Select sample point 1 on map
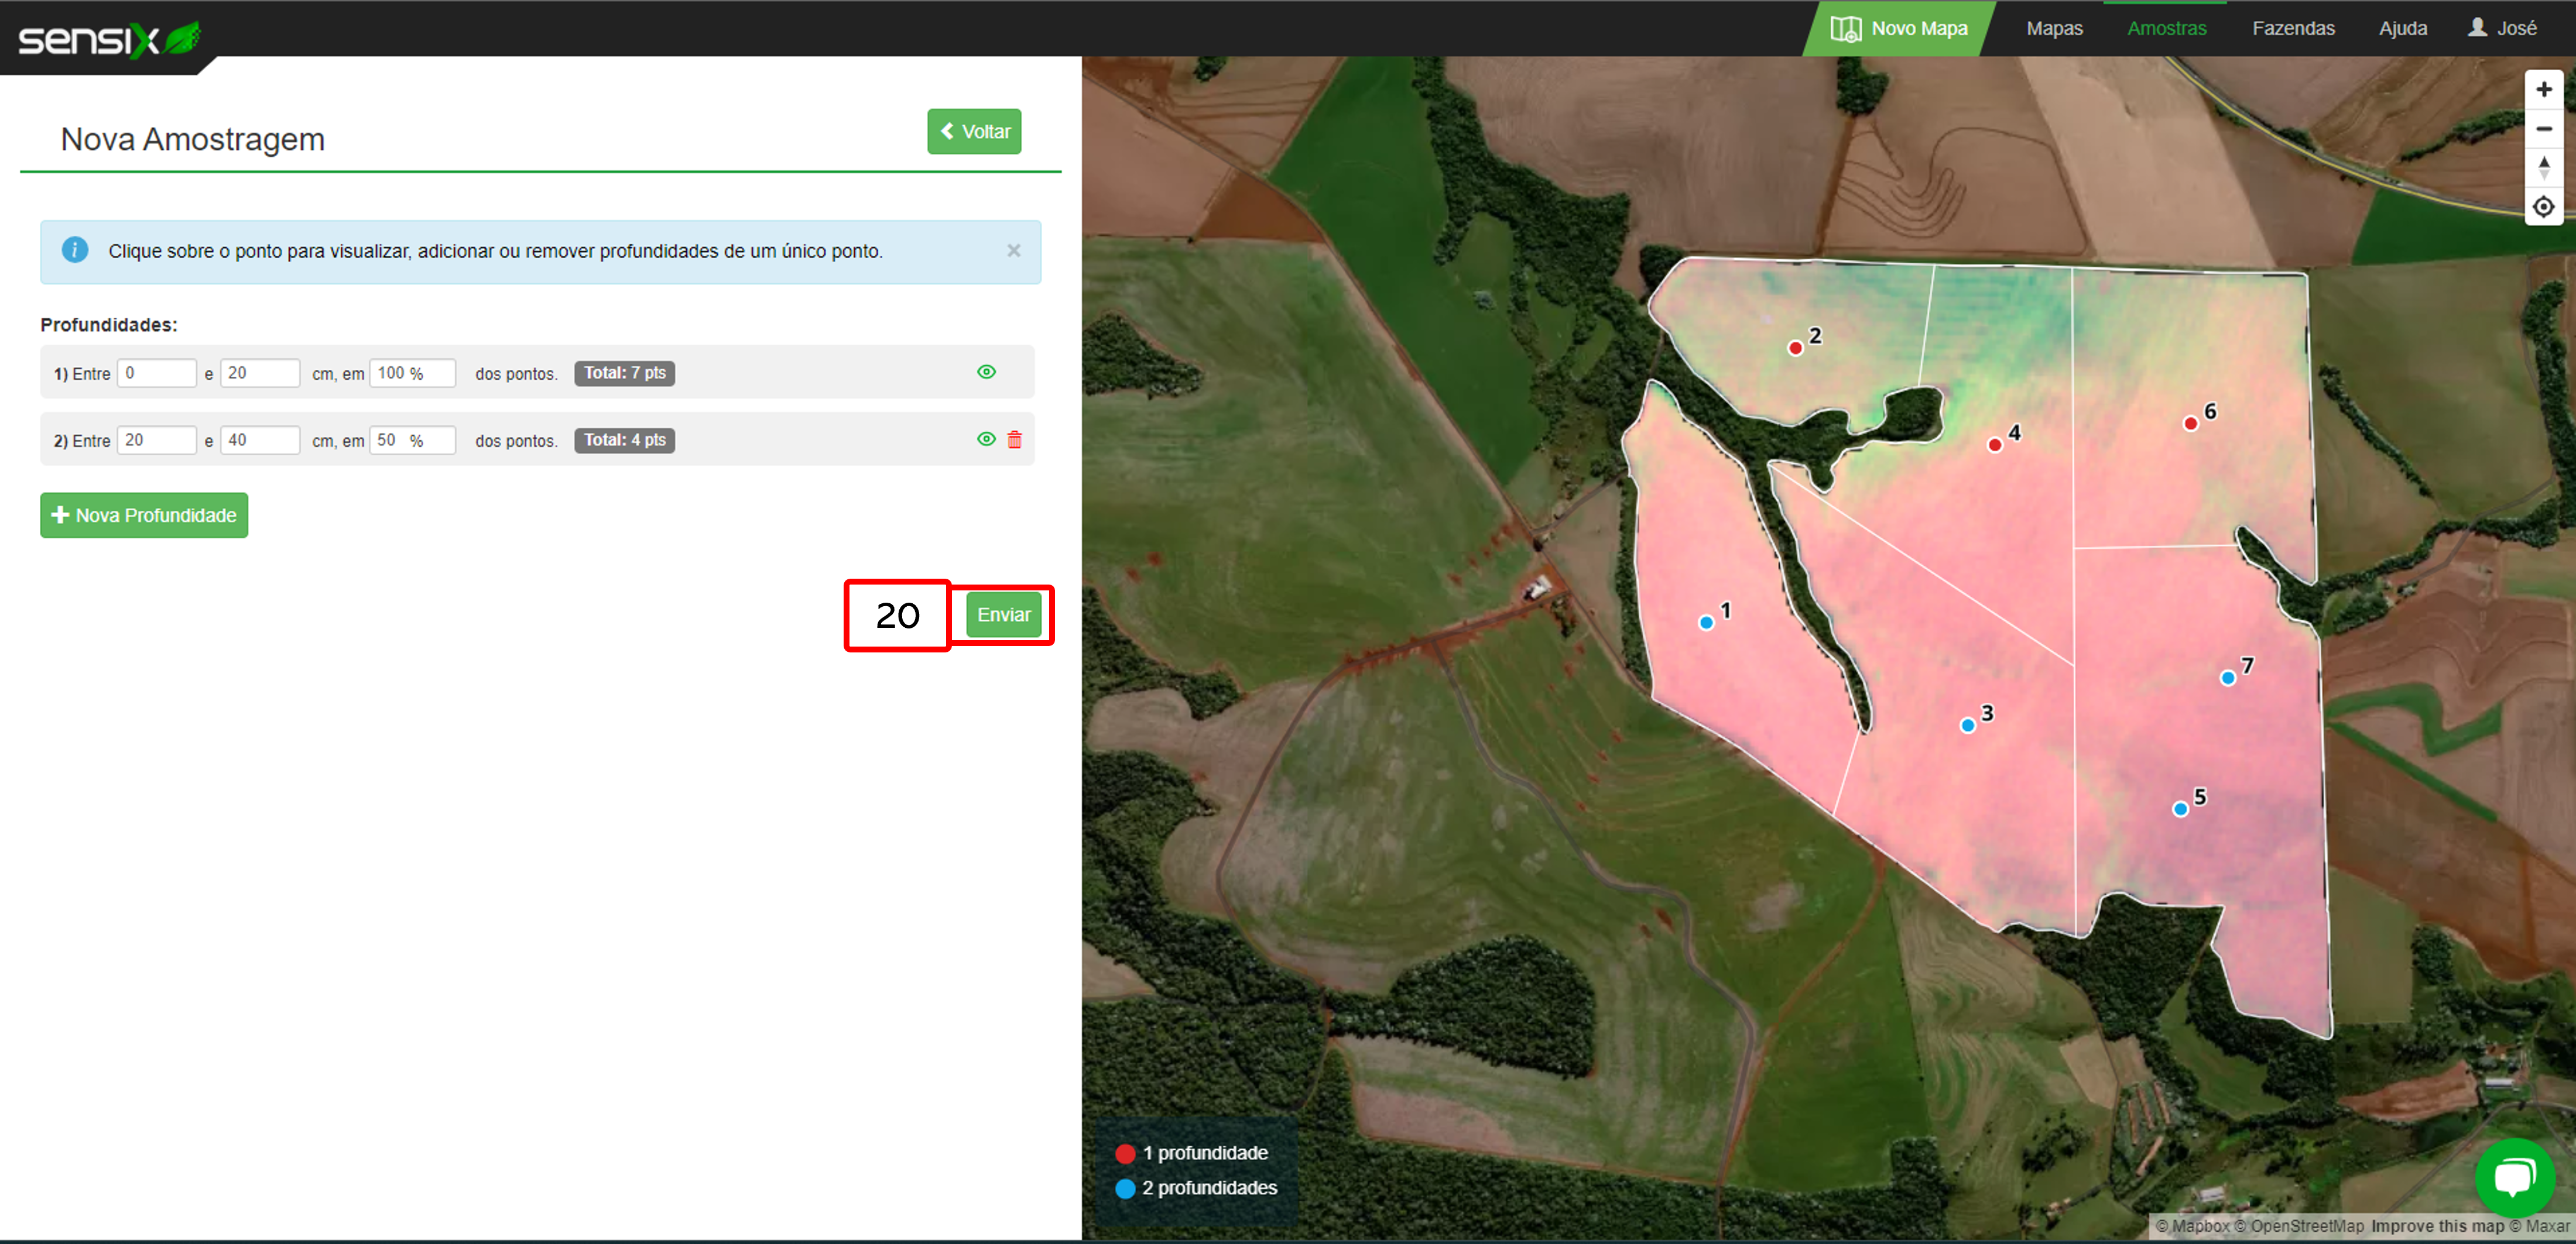Screen dimensions: 2576x1244 (x=1706, y=623)
